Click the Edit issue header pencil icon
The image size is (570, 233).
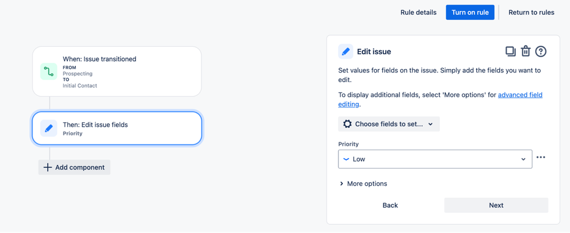point(346,51)
